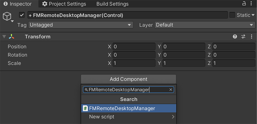This screenshot has width=257, height=124.
Task: Click the Add Component button
Action: [x=128, y=79]
